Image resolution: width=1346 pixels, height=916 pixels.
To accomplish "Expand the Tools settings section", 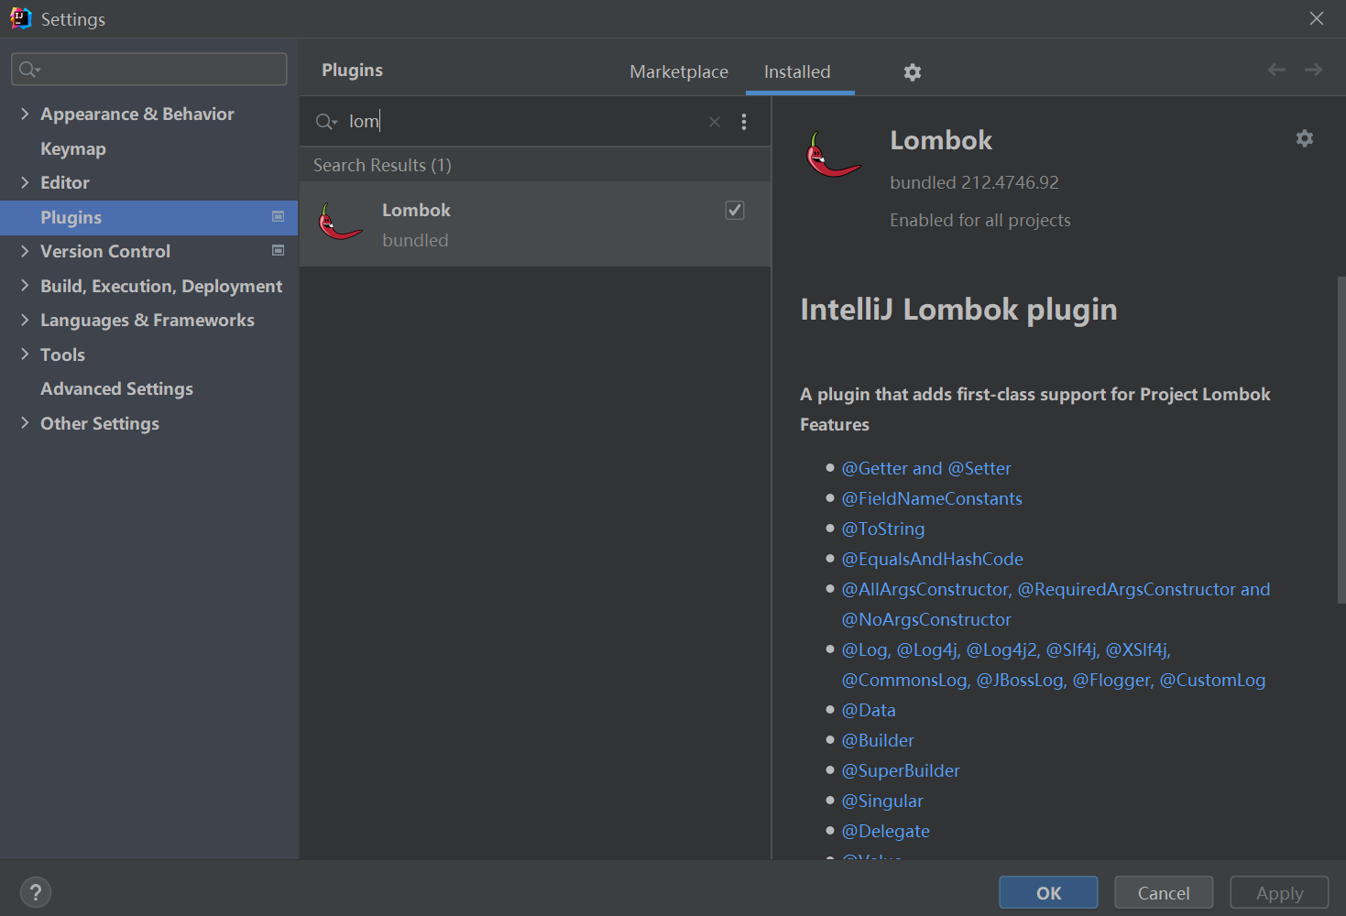I will pos(25,354).
